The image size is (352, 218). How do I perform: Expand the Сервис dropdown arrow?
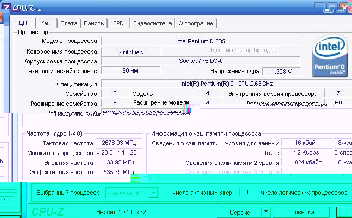[x=266, y=211]
